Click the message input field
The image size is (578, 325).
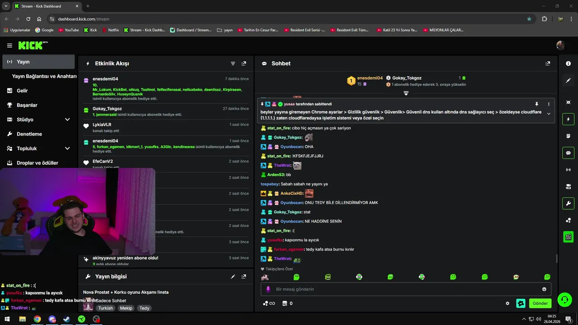[x=406, y=289]
